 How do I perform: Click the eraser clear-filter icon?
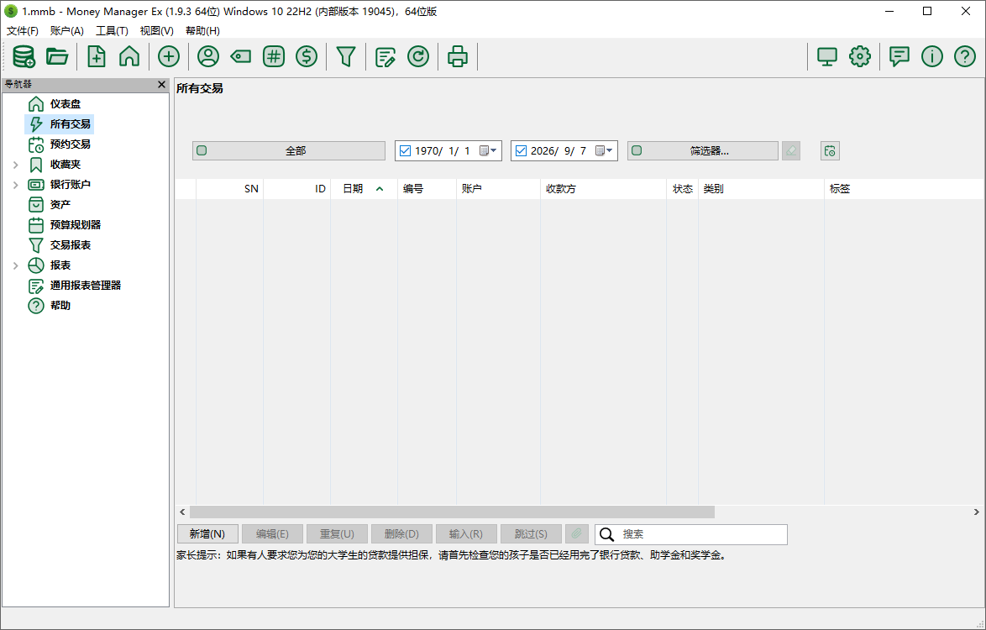pyautogui.click(x=791, y=151)
